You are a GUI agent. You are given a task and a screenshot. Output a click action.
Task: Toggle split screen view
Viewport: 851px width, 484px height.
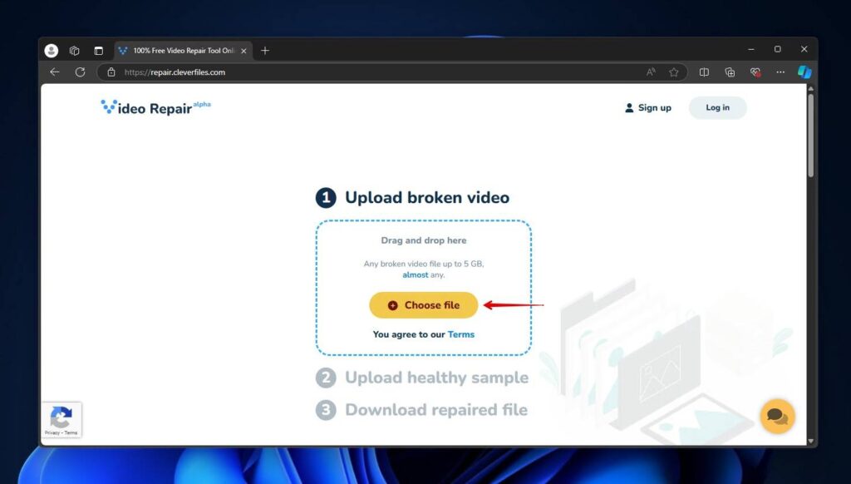(x=704, y=72)
